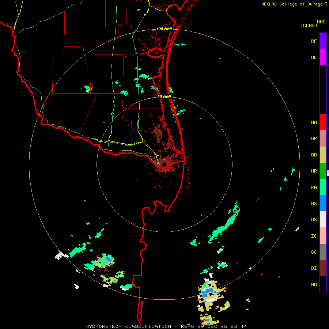Click the gray GC legend swatch
329x329 pixels.
click(323, 252)
